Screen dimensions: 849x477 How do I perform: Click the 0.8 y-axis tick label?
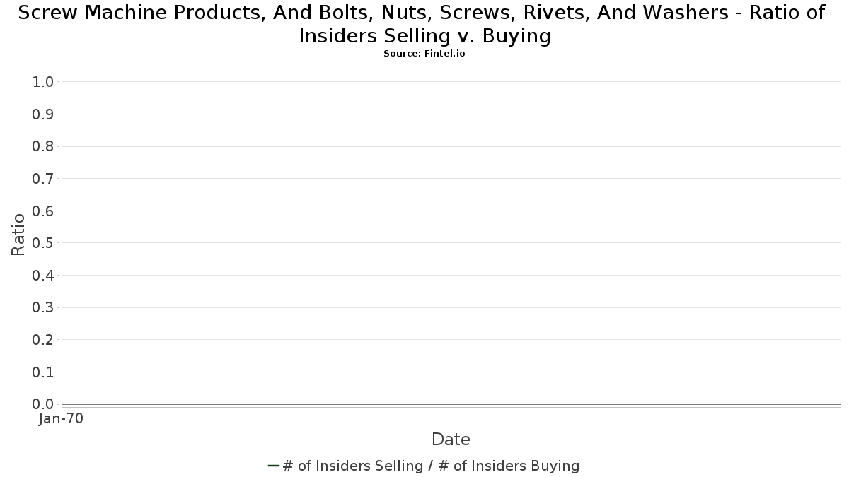coord(43,146)
